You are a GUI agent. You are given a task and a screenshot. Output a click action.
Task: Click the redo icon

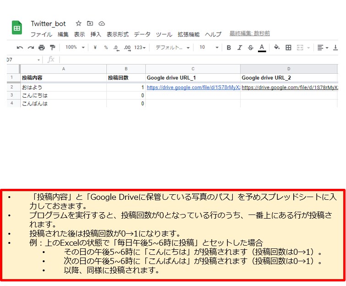[31, 48]
